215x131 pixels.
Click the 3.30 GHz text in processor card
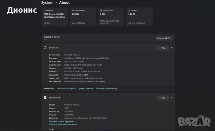point(47,23)
